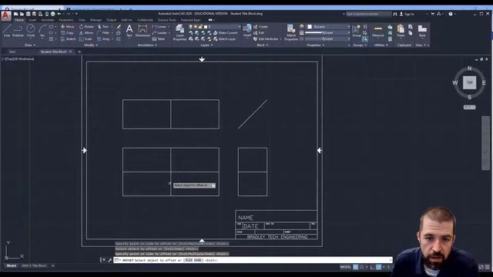Click the Leader tool
The width and height of the screenshot is (493, 277).
159,32
